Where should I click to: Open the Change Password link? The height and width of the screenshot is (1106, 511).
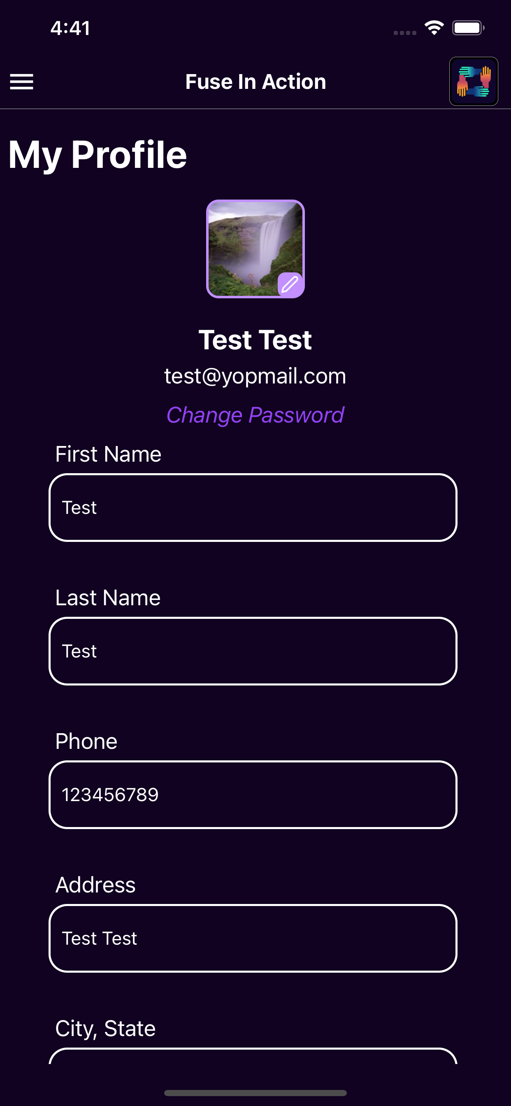[x=255, y=415]
